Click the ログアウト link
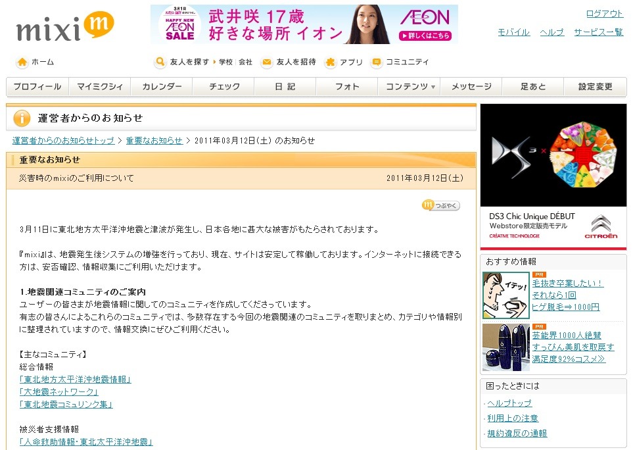 pos(604,14)
